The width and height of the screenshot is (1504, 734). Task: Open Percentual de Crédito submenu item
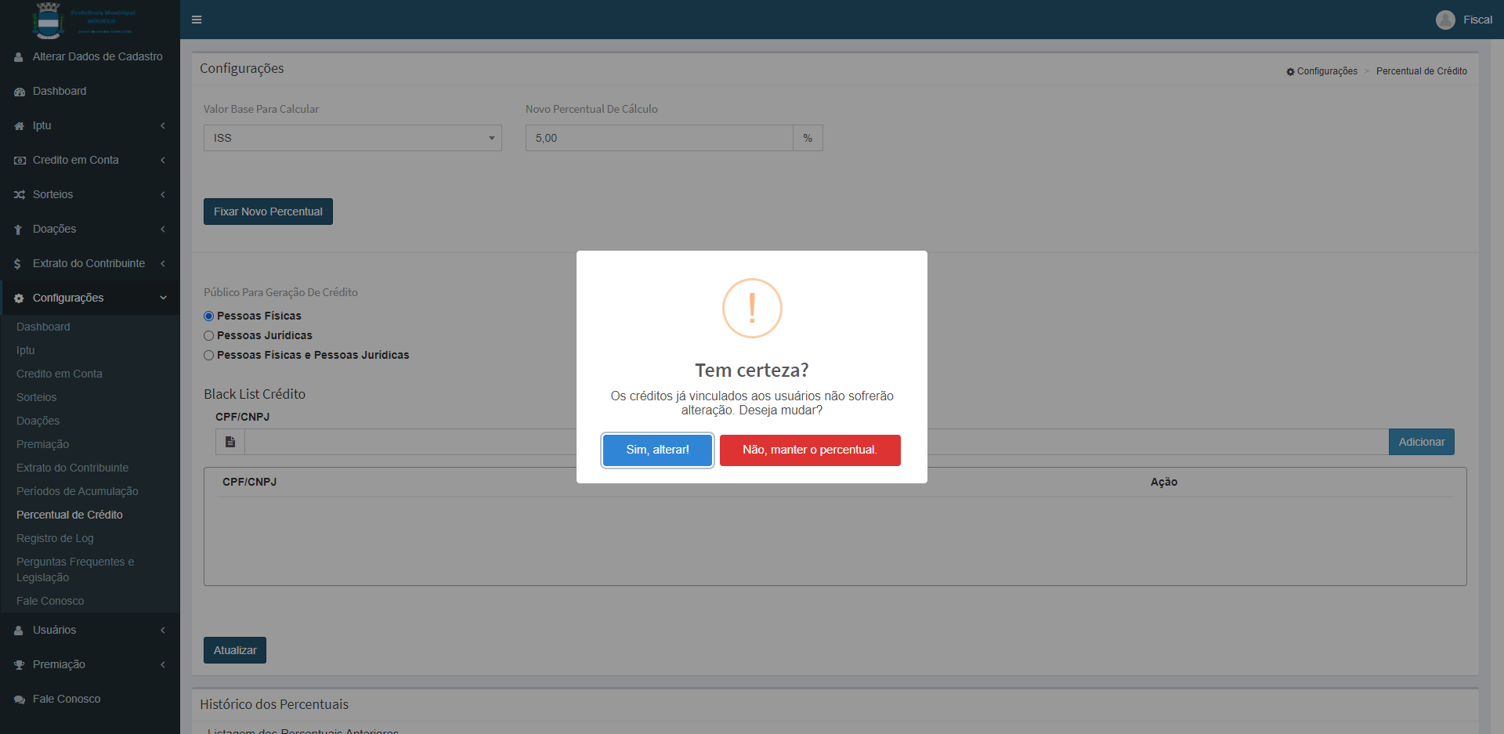coord(70,515)
